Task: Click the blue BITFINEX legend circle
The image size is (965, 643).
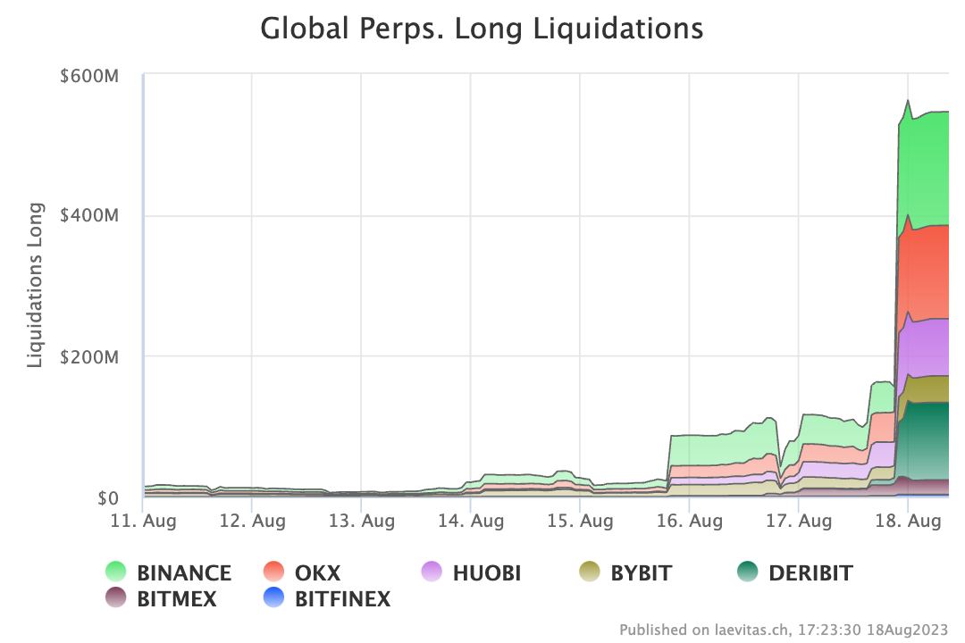Action: click(273, 597)
